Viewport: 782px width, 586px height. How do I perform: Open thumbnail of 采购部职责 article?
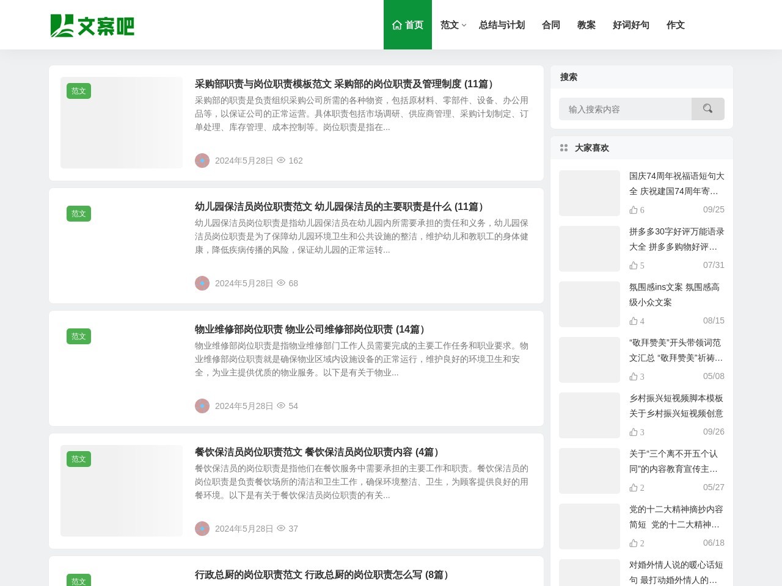pyautogui.click(x=122, y=123)
